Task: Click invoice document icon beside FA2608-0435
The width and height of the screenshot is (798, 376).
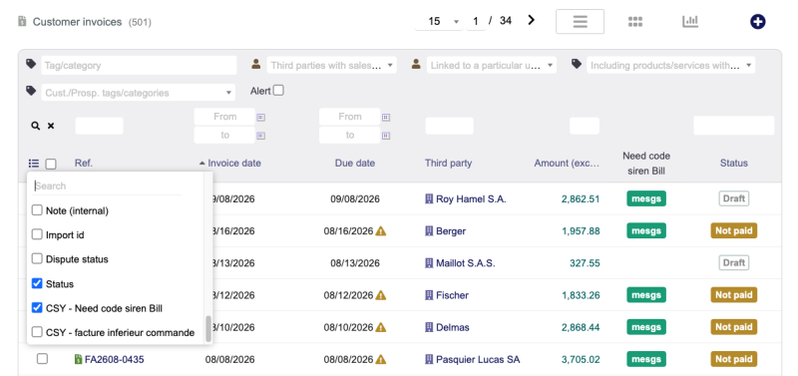Action: point(79,359)
